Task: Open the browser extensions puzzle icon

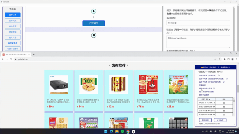Action: (x=224, y=59)
